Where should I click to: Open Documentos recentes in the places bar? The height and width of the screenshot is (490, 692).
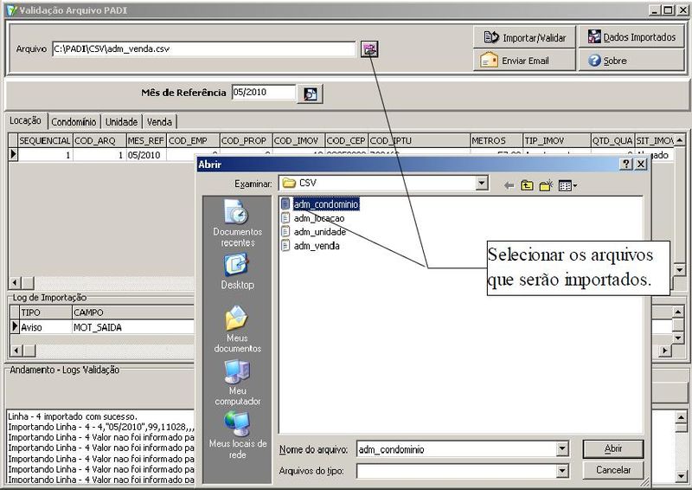pyautogui.click(x=237, y=223)
